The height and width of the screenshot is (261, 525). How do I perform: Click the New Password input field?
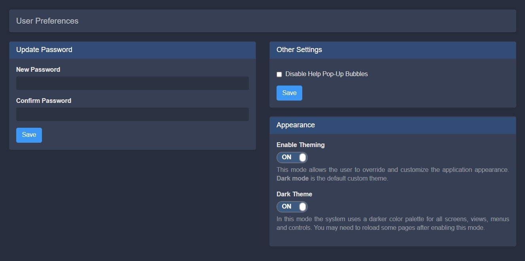tap(132, 83)
